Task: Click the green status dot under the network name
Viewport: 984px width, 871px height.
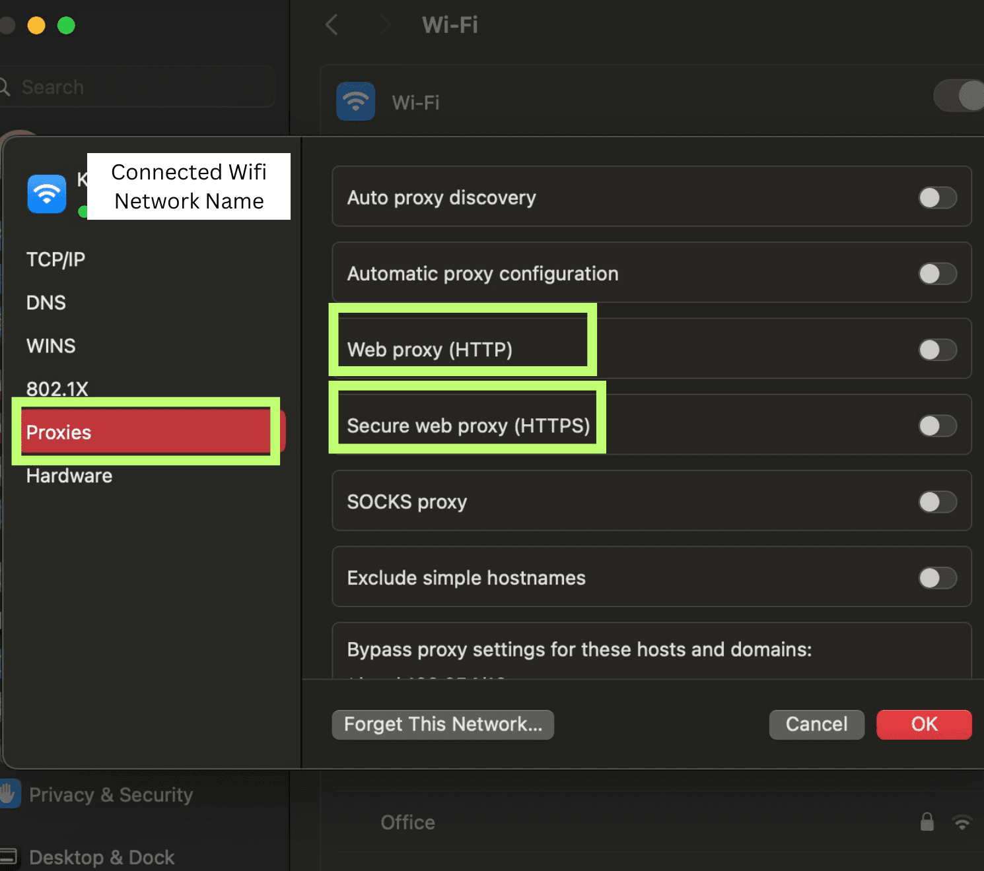Action: coord(83,212)
